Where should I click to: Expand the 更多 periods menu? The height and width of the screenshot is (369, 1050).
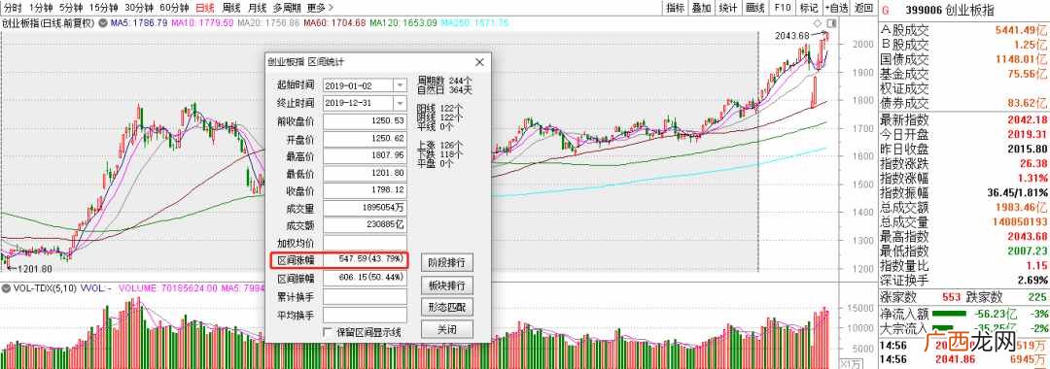tap(320, 8)
